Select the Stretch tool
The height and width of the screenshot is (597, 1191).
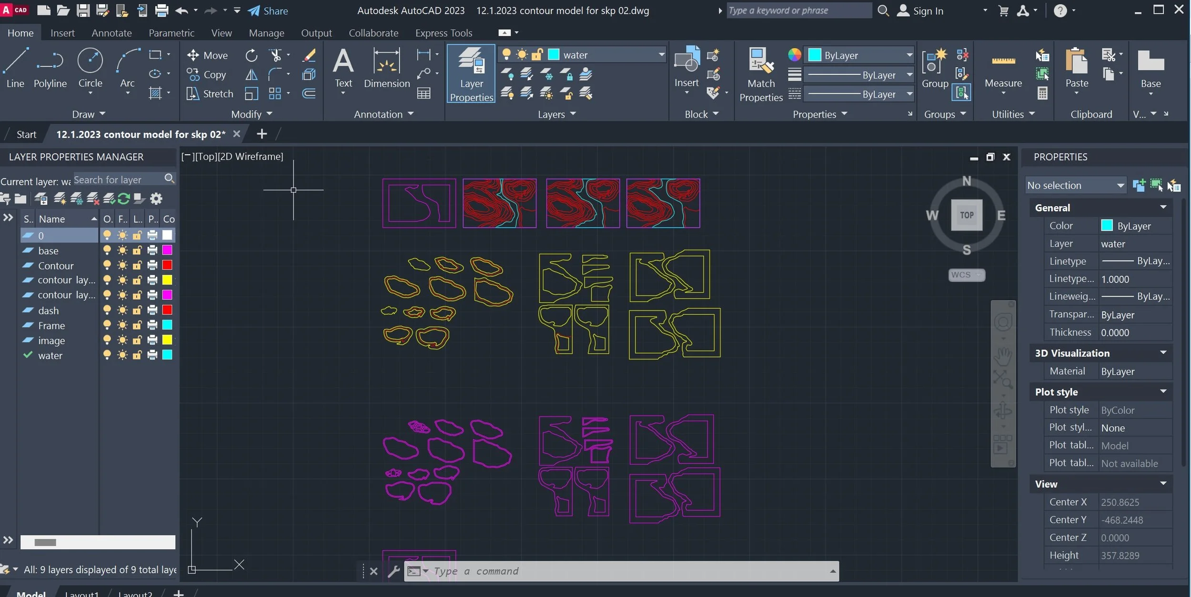210,94
